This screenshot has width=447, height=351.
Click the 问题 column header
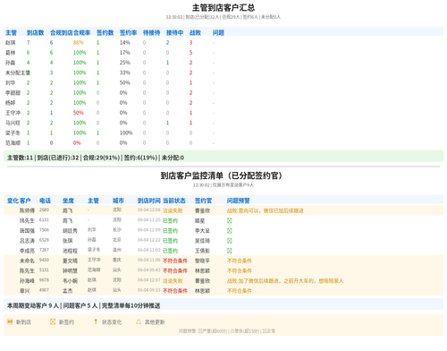(x=218, y=32)
